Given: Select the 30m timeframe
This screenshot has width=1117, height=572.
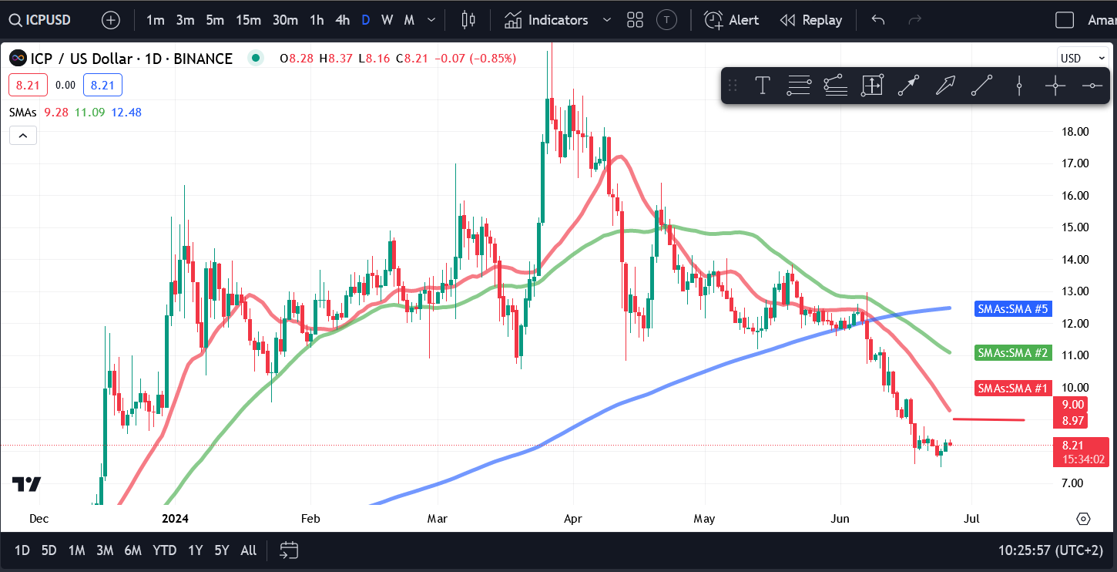Looking at the screenshot, I should point(285,20).
